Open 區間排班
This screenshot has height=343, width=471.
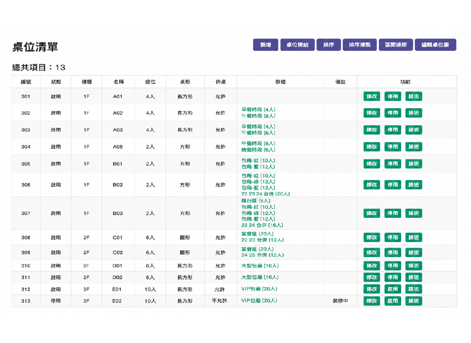[x=396, y=45]
